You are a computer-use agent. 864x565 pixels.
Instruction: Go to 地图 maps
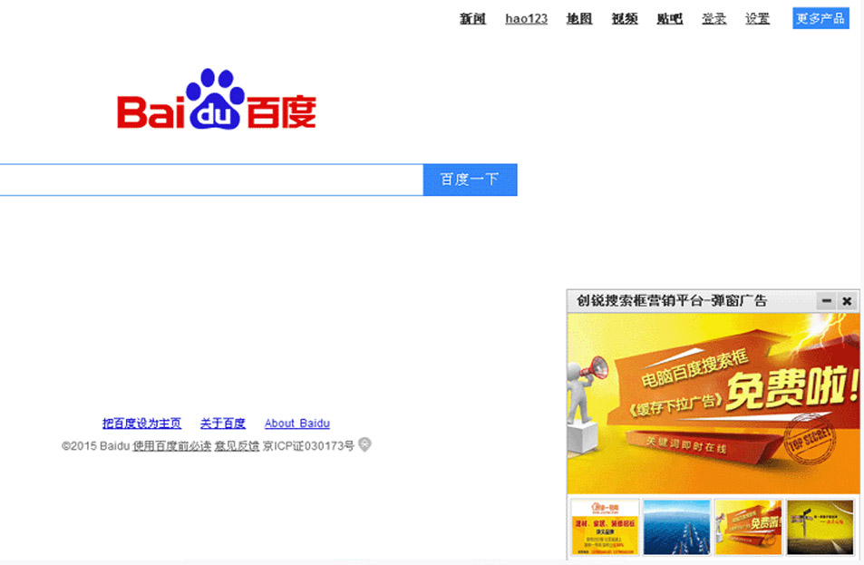[x=579, y=19]
